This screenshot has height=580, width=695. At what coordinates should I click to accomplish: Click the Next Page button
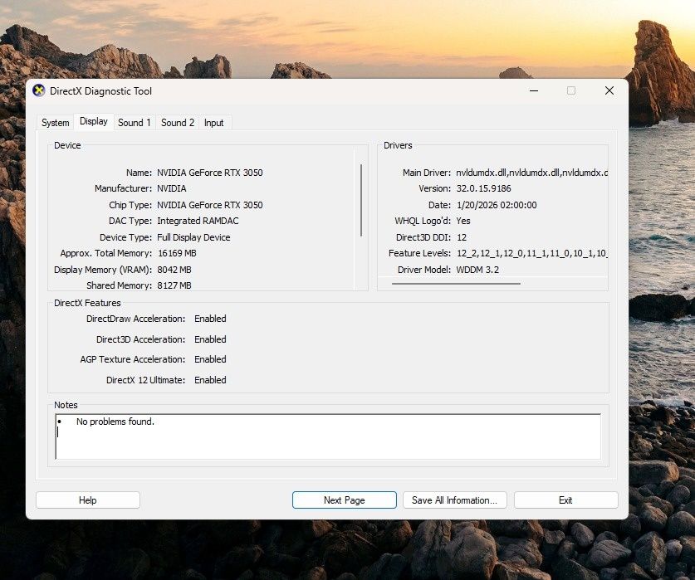tap(345, 500)
